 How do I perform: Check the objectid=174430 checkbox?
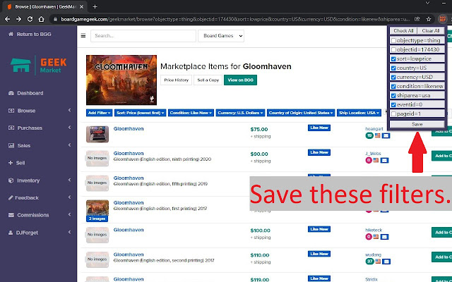(x=393, y=50)
